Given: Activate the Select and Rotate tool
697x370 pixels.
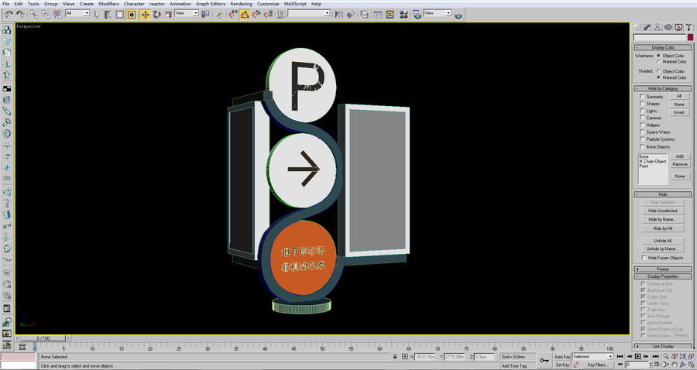Looking at the screenshot, I should [x=156, y=14].
